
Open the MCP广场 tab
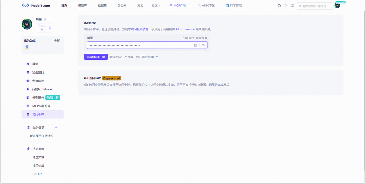click(178, 5)
